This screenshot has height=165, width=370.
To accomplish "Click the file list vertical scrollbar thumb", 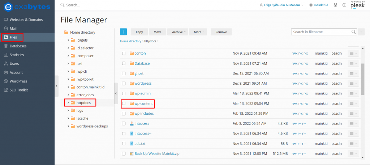I will 363,79.
